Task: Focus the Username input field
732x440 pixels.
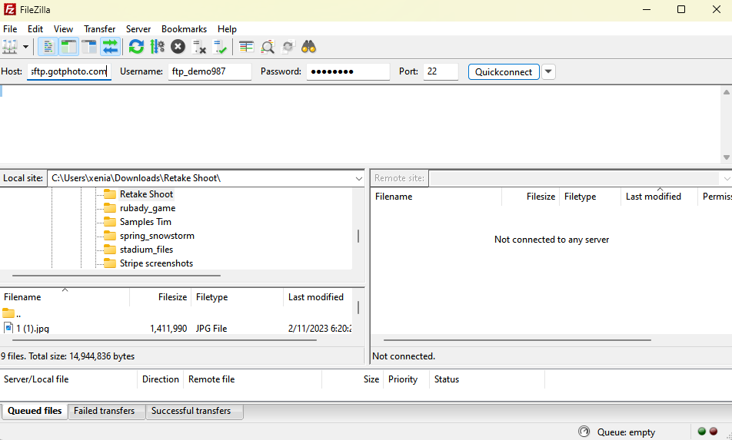Action: [x=210, y=71]
